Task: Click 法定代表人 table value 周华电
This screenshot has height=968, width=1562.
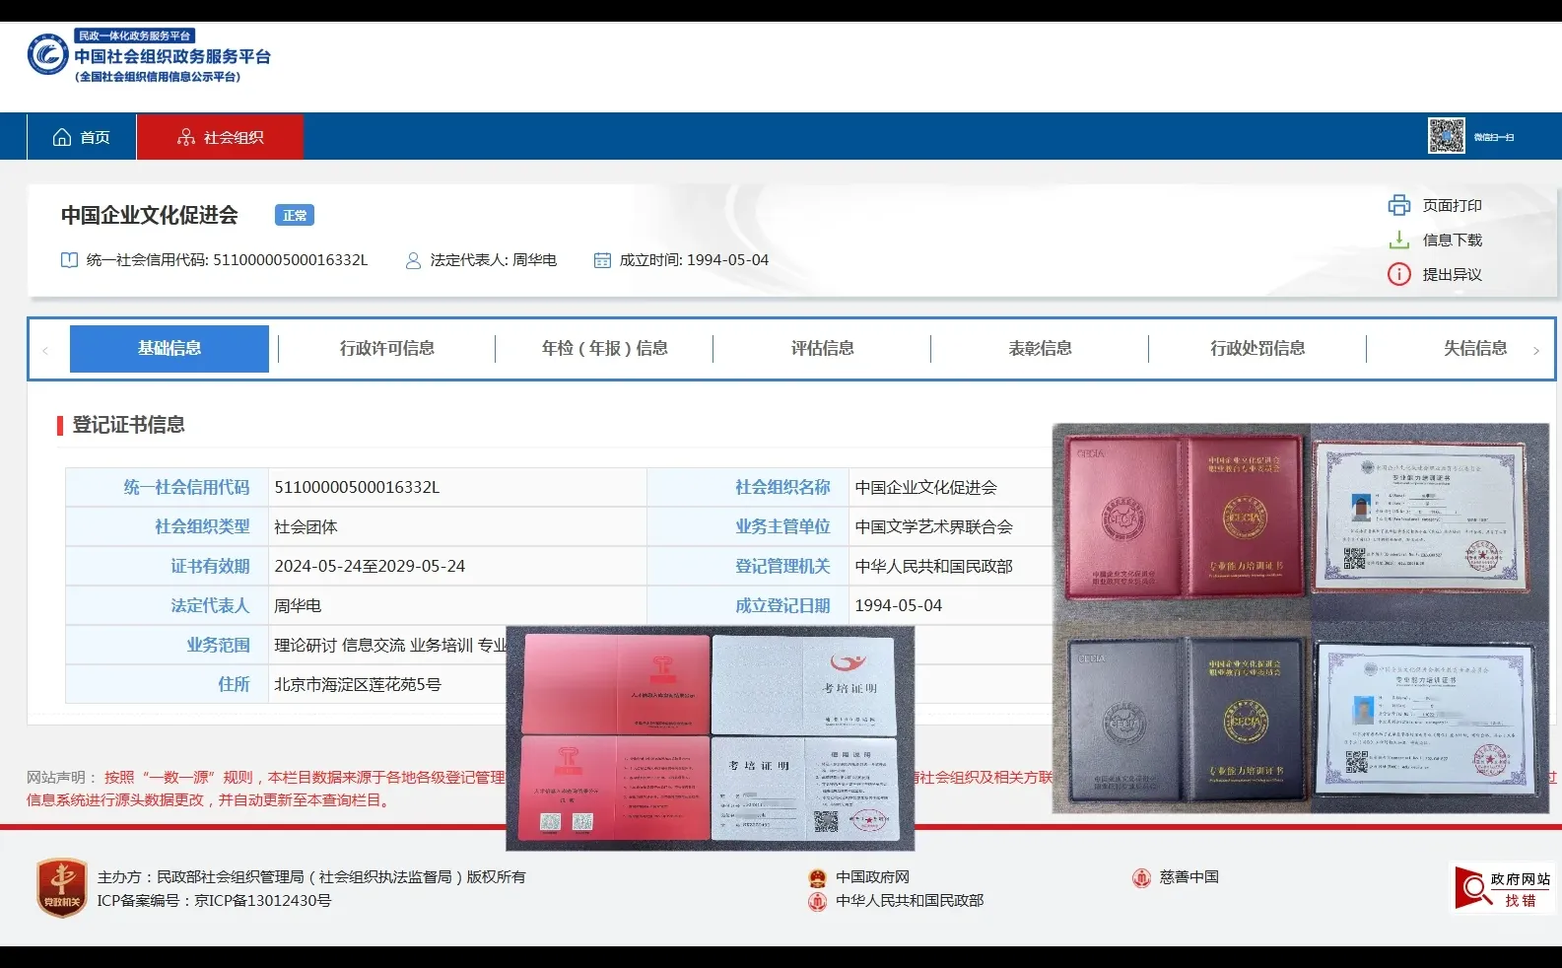Action: (298, 605)
